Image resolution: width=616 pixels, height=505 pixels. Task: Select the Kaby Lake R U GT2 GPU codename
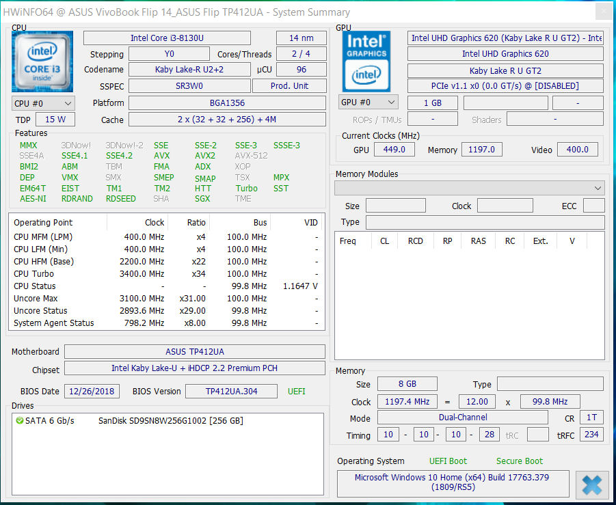pos(505,70)
